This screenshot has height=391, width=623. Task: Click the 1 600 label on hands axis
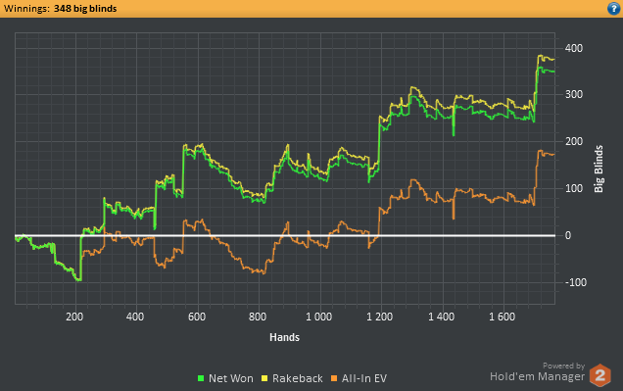pyautogui.click(x=502, y=317)
